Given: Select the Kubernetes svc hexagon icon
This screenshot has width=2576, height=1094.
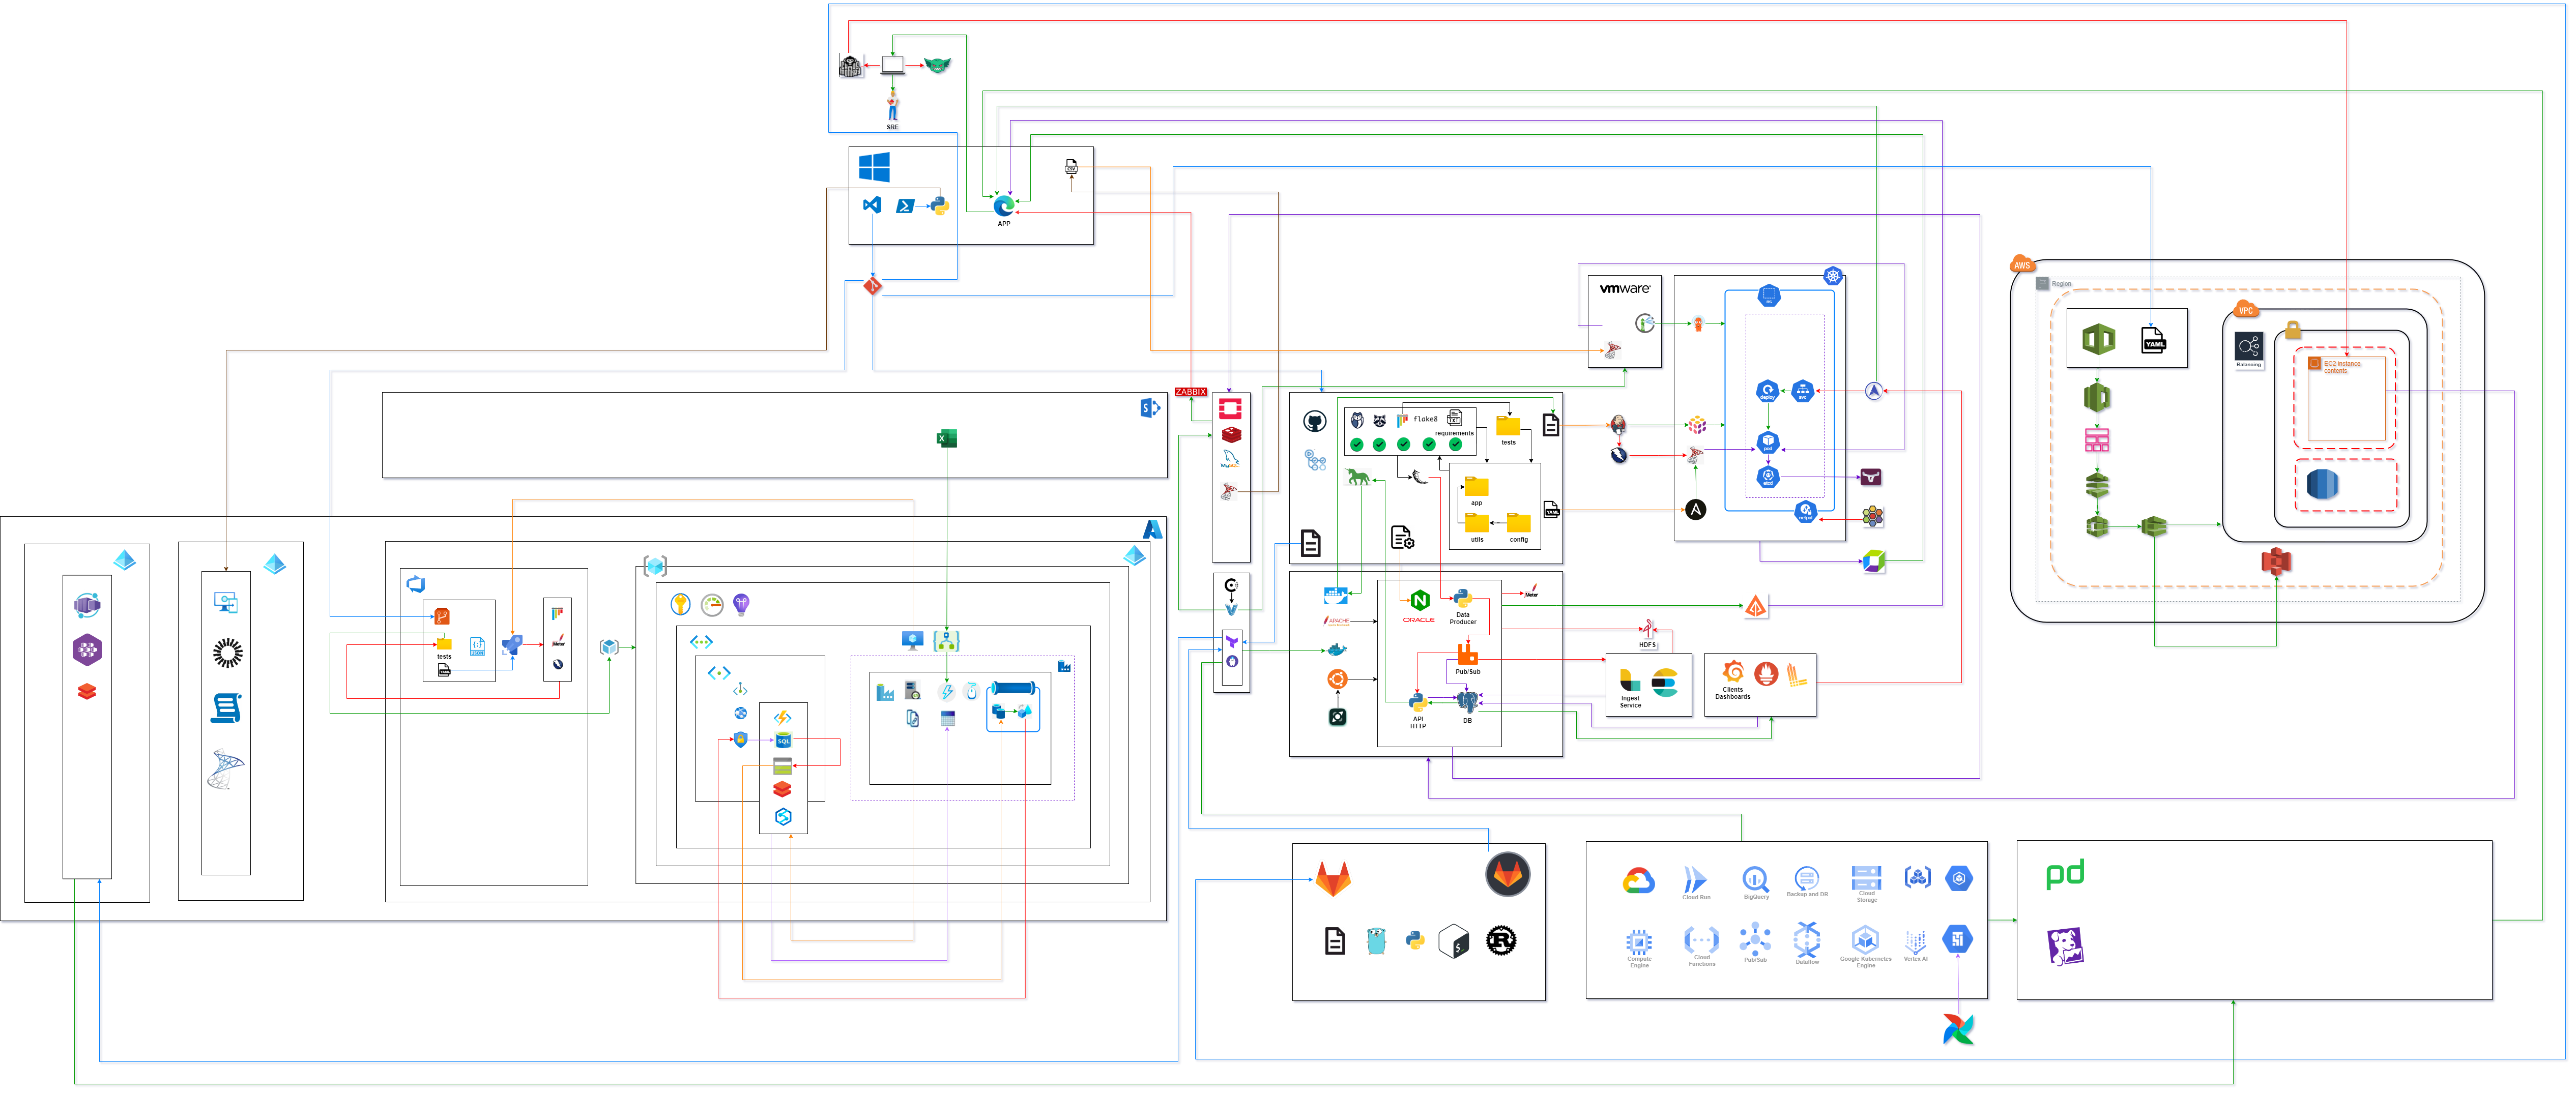Looking at the screenshot, I should (1803, 391).
